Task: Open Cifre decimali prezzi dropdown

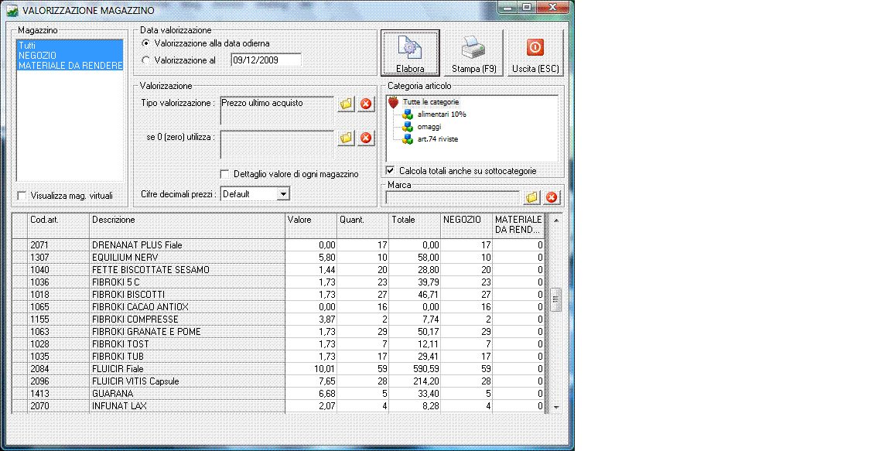Action: click(284, 194)
